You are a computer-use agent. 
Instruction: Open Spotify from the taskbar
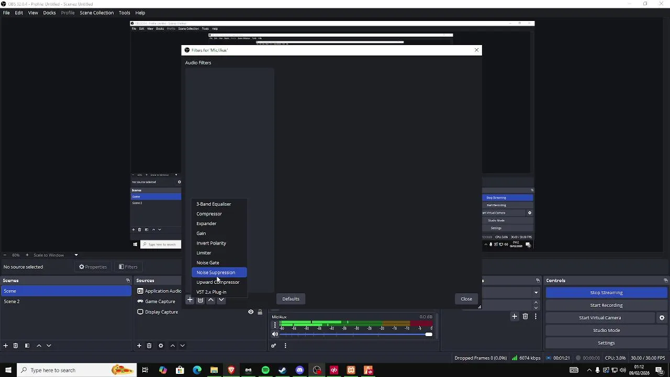265,370
